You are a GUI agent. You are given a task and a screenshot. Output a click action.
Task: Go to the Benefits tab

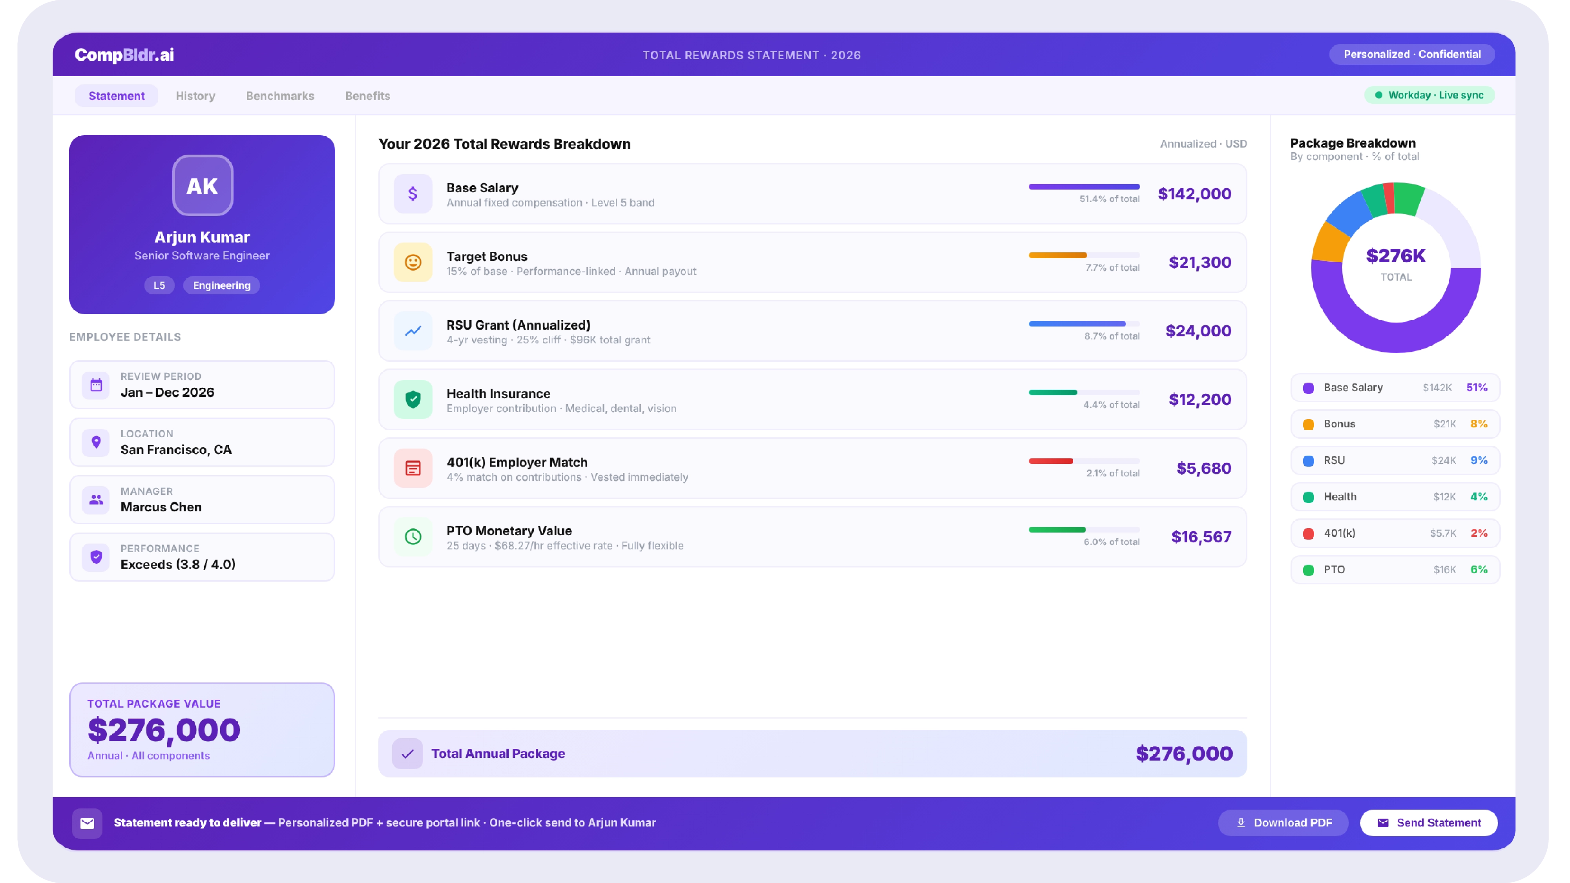click(x=367, y=96)
